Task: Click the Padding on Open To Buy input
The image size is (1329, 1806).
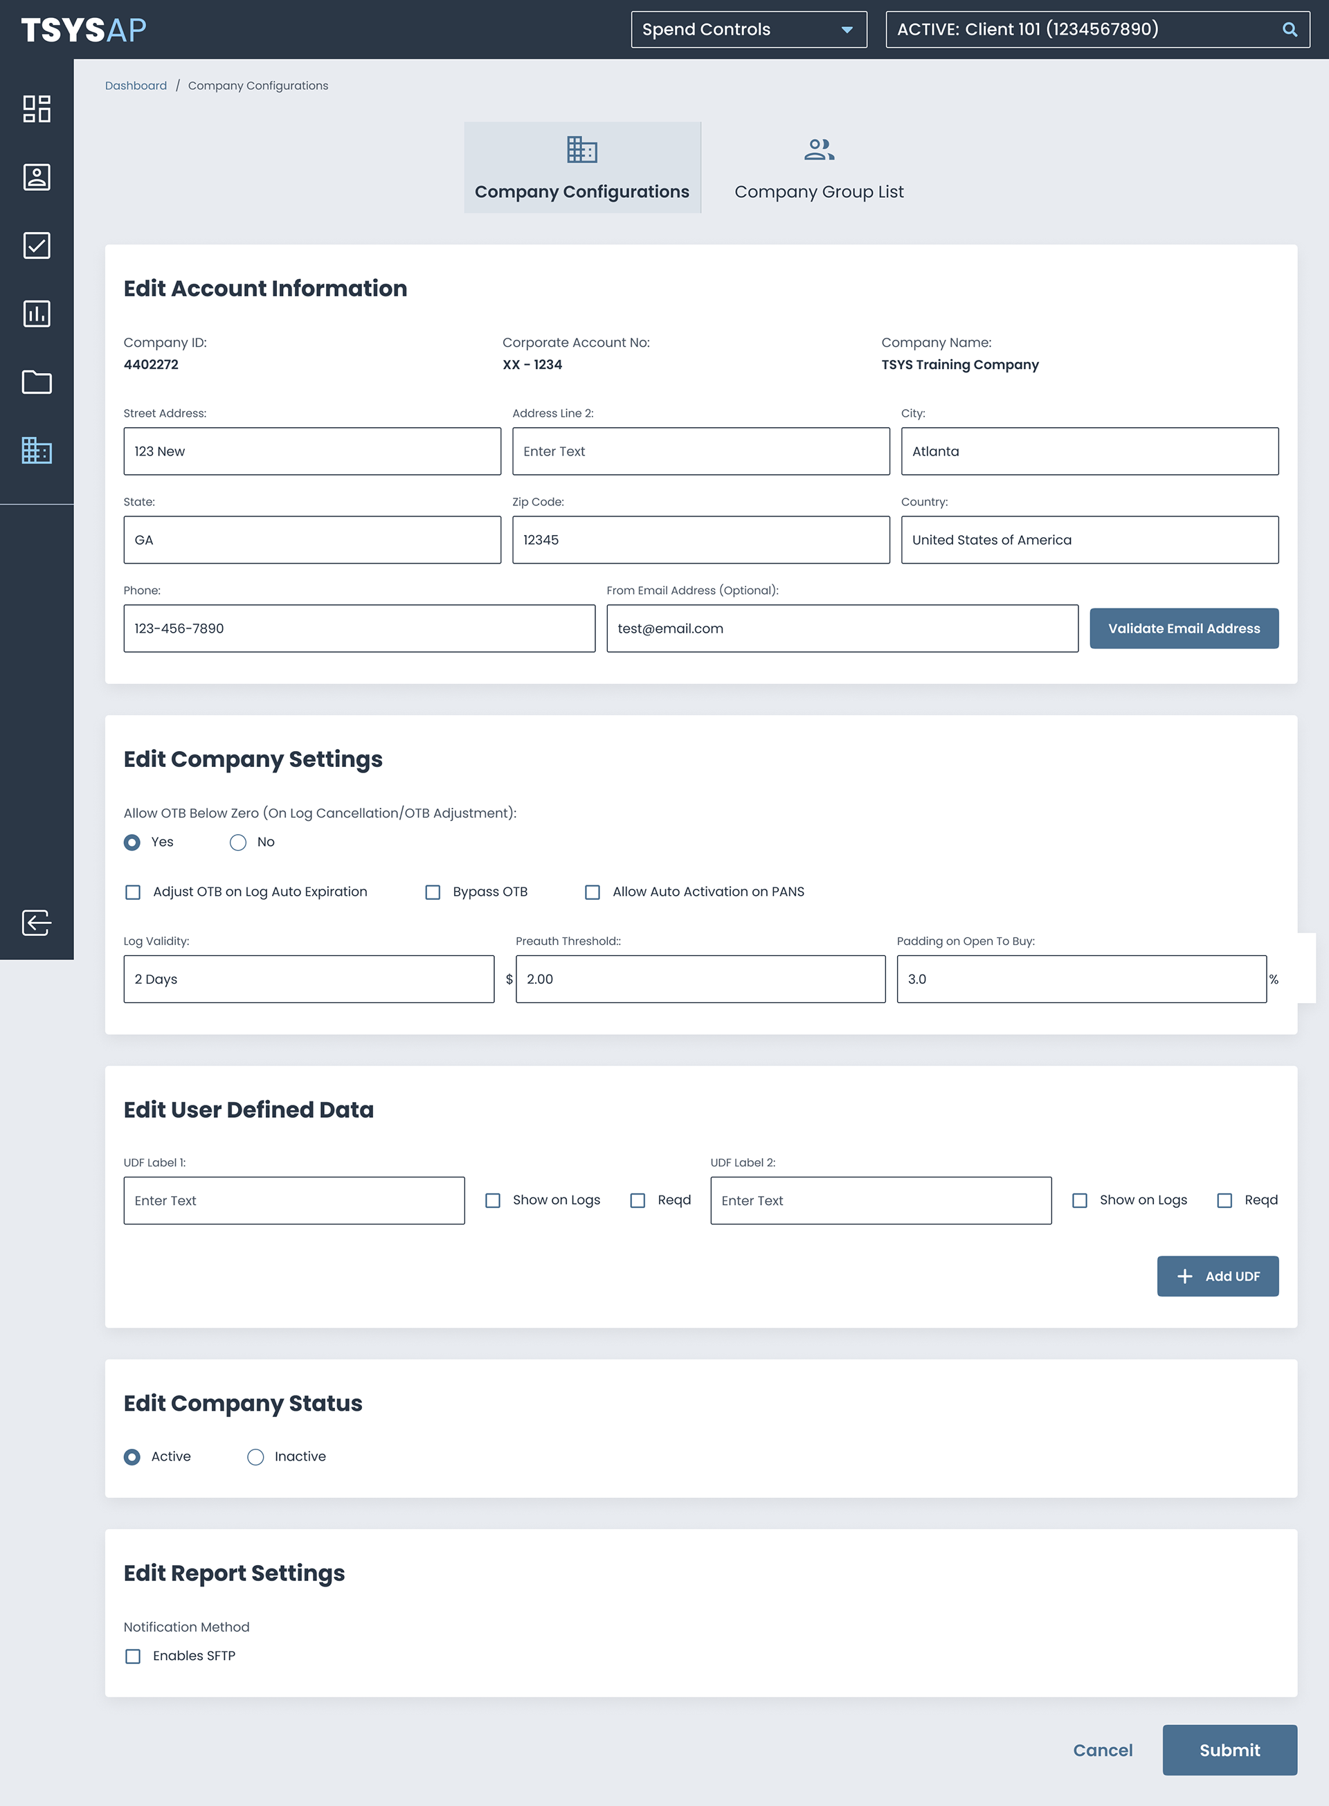Action: (1082, 979)
